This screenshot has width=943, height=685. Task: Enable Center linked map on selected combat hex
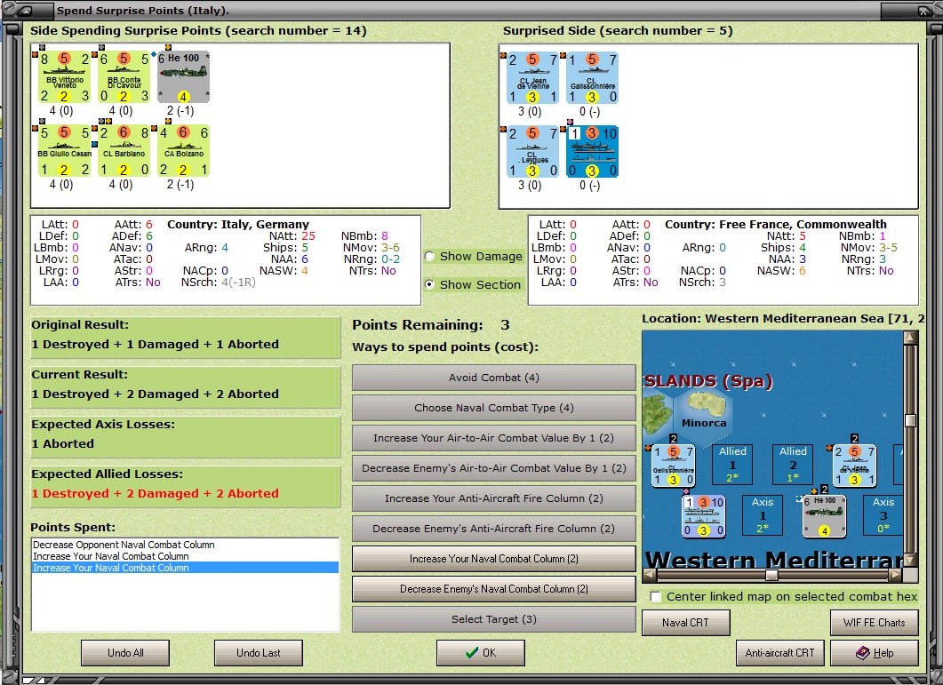point(656,596)
